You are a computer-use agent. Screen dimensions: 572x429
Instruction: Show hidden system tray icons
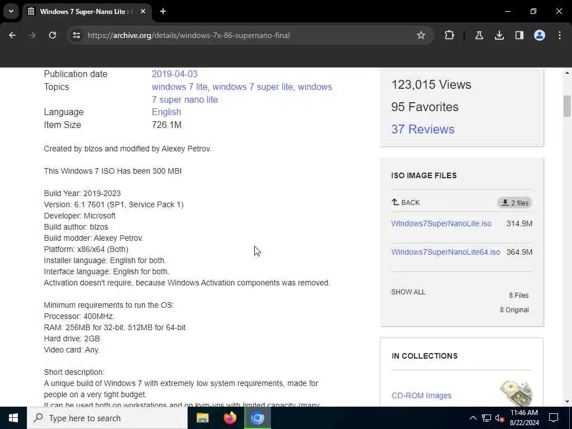[x=473, y=418]
